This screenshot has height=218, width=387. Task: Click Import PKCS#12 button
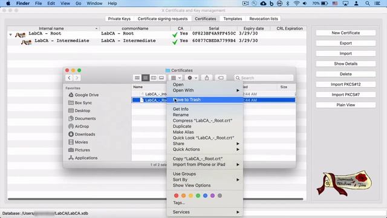(345, 85)
